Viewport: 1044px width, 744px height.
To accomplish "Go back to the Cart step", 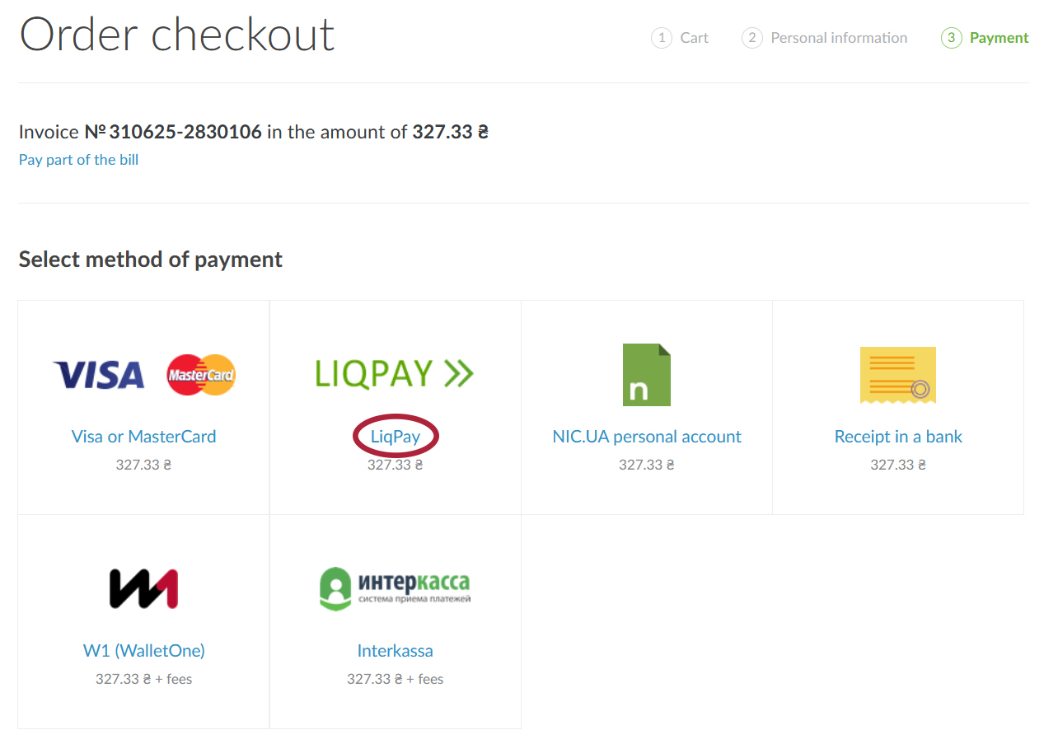I will coord(695,38).
